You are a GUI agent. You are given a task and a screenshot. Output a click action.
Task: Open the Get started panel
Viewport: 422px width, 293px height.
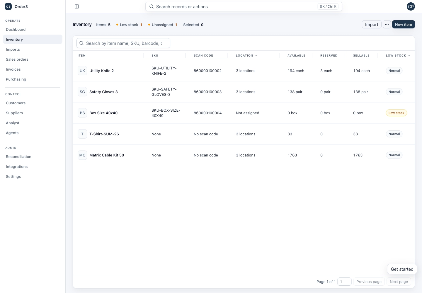(x=402, y=269)
